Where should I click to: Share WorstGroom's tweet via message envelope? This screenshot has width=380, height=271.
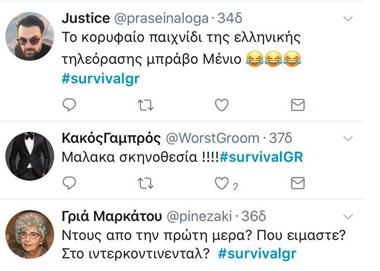coord(298,183)
